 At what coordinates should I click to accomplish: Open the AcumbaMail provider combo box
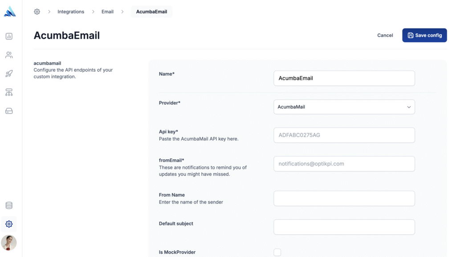click(x=344, y=107)
